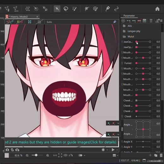This screenshot has width=164, height=164.
Task: Choose the brush selection tool
Action: tap(74, 9)
